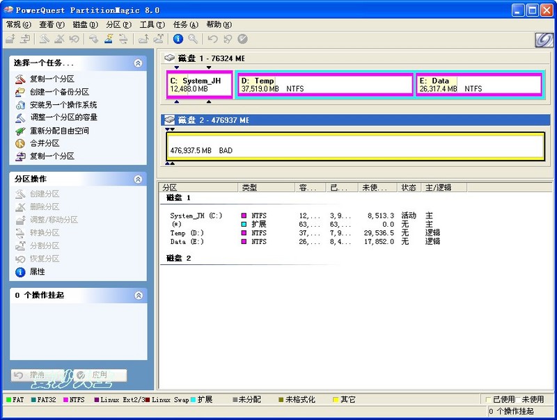The height and width of the screenshot is (420, 557).
Task: Select the System_JH (C:) row in list
Action: 306,216
